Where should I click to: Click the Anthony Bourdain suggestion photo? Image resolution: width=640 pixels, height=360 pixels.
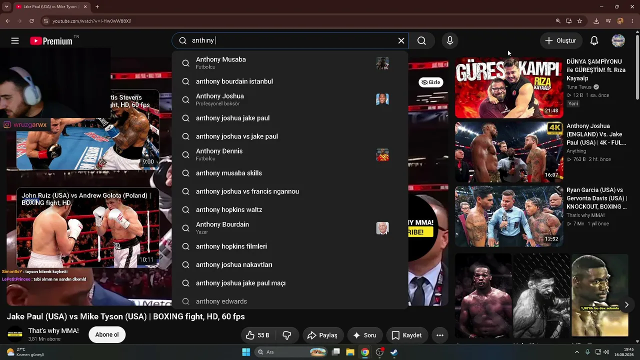click(x=382, y=228)
